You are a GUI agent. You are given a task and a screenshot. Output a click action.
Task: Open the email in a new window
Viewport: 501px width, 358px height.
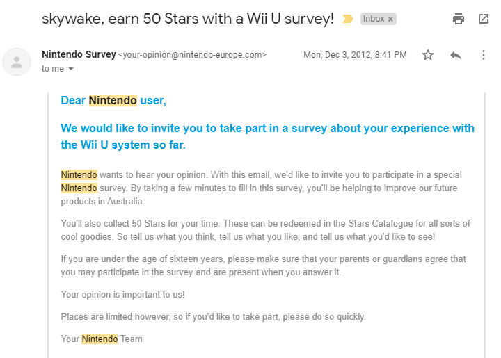click(x=484, y=19)
